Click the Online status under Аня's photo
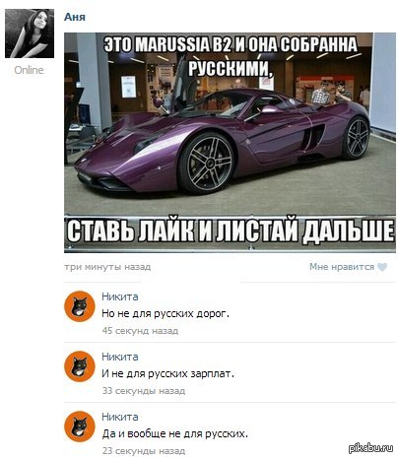Viewport: 398px width, 459px height. 29,70
